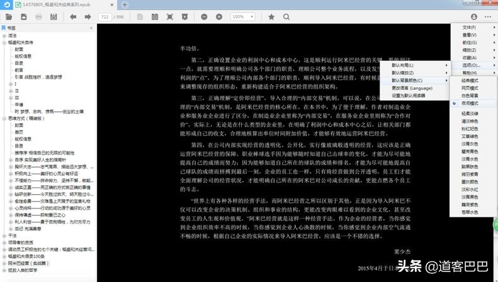Expand the chapter I node under 稻盛和夫自传
Screen dimensions: 498x282
tap(11, 84)
